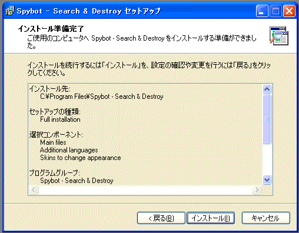Click the '選択コンポーネント:' label

click(x=56, y=135)
